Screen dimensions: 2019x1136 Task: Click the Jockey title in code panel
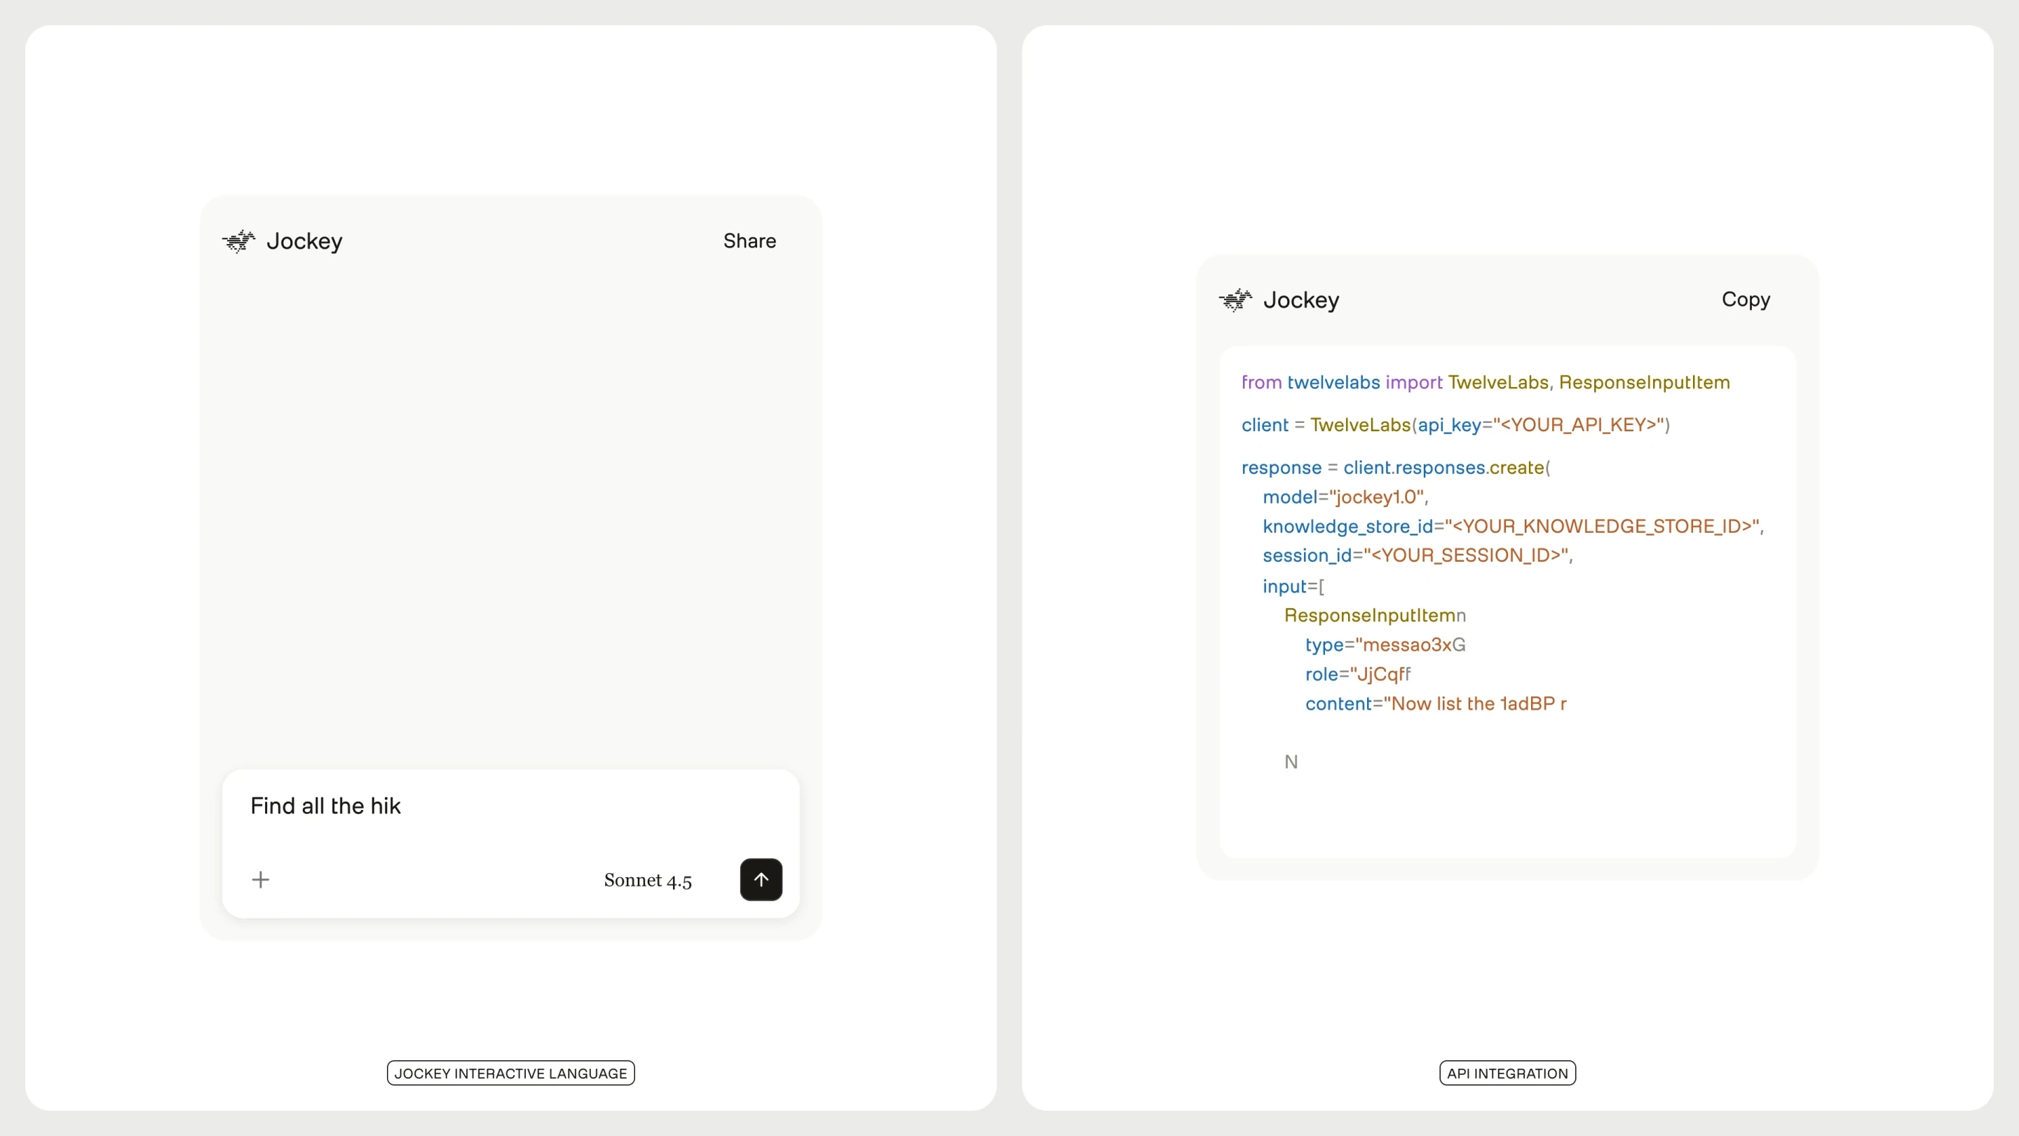click(1301, 300)
